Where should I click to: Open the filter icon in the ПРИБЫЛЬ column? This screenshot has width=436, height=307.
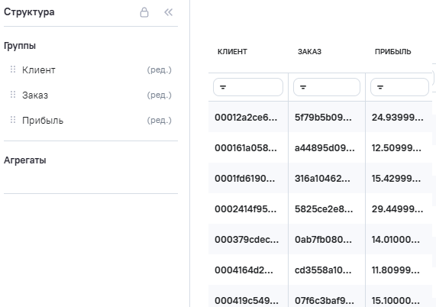click(380, 87)
